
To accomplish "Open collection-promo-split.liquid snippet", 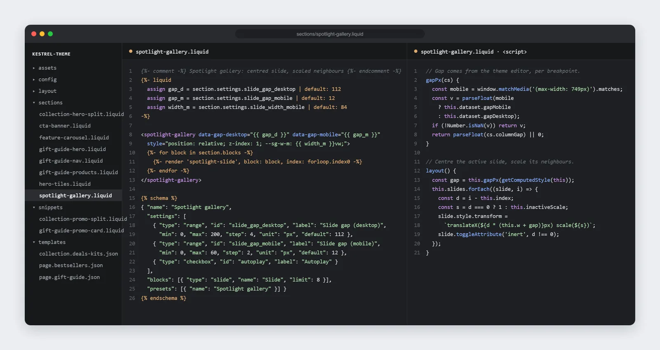I will (x=83, y=219).
